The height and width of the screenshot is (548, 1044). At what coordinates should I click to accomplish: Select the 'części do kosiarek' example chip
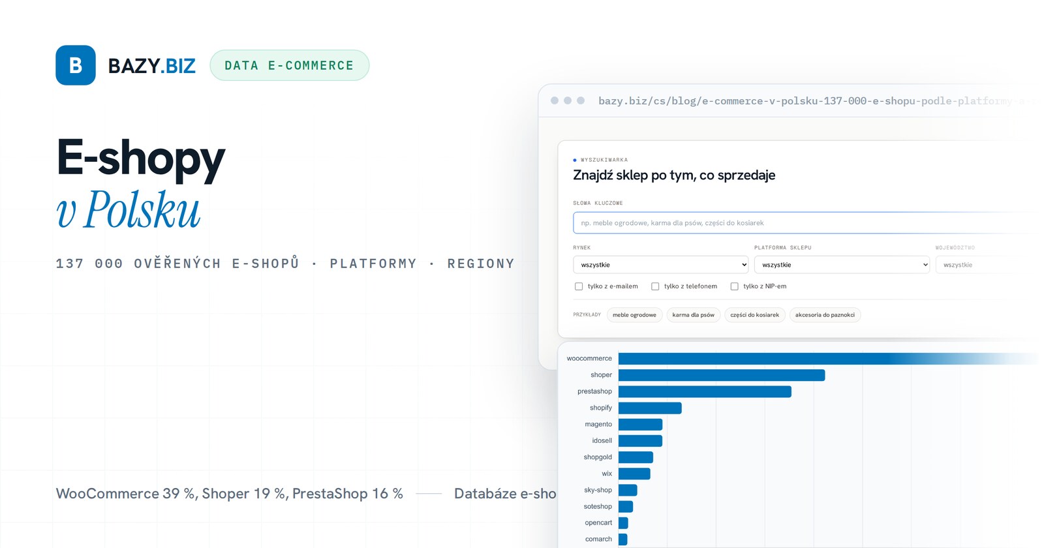754,315
